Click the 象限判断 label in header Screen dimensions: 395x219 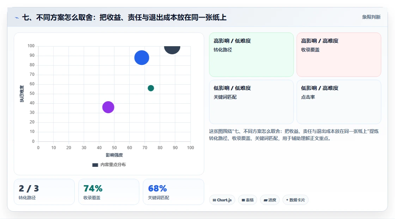371,17
